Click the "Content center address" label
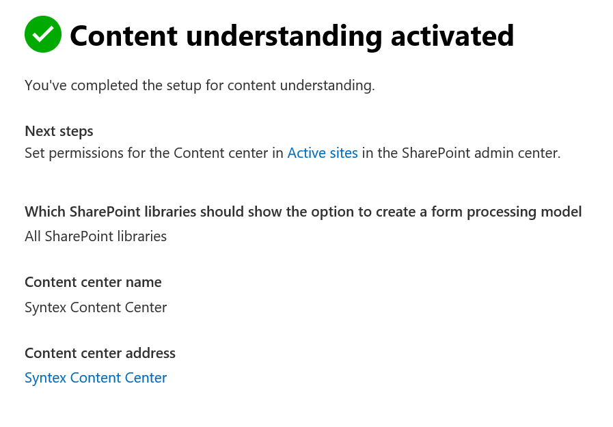The image size is (613, 427). click(100, 353)
